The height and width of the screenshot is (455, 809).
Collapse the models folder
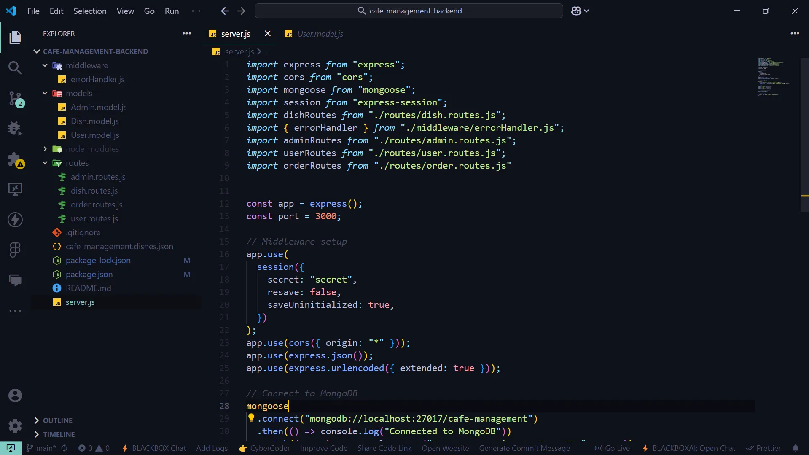pyautogui.click(x=45, y=93)
